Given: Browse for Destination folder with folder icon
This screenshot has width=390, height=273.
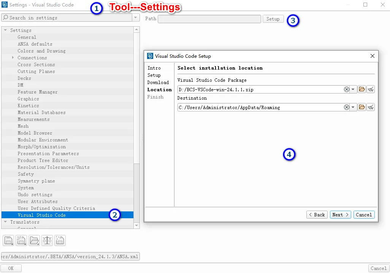Looking at the screenshot, I should [362, 107].
